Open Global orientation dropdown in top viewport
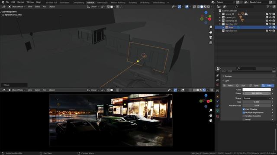 93,7
